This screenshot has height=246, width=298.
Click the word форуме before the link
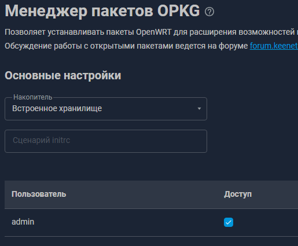[x=233, y=46]
